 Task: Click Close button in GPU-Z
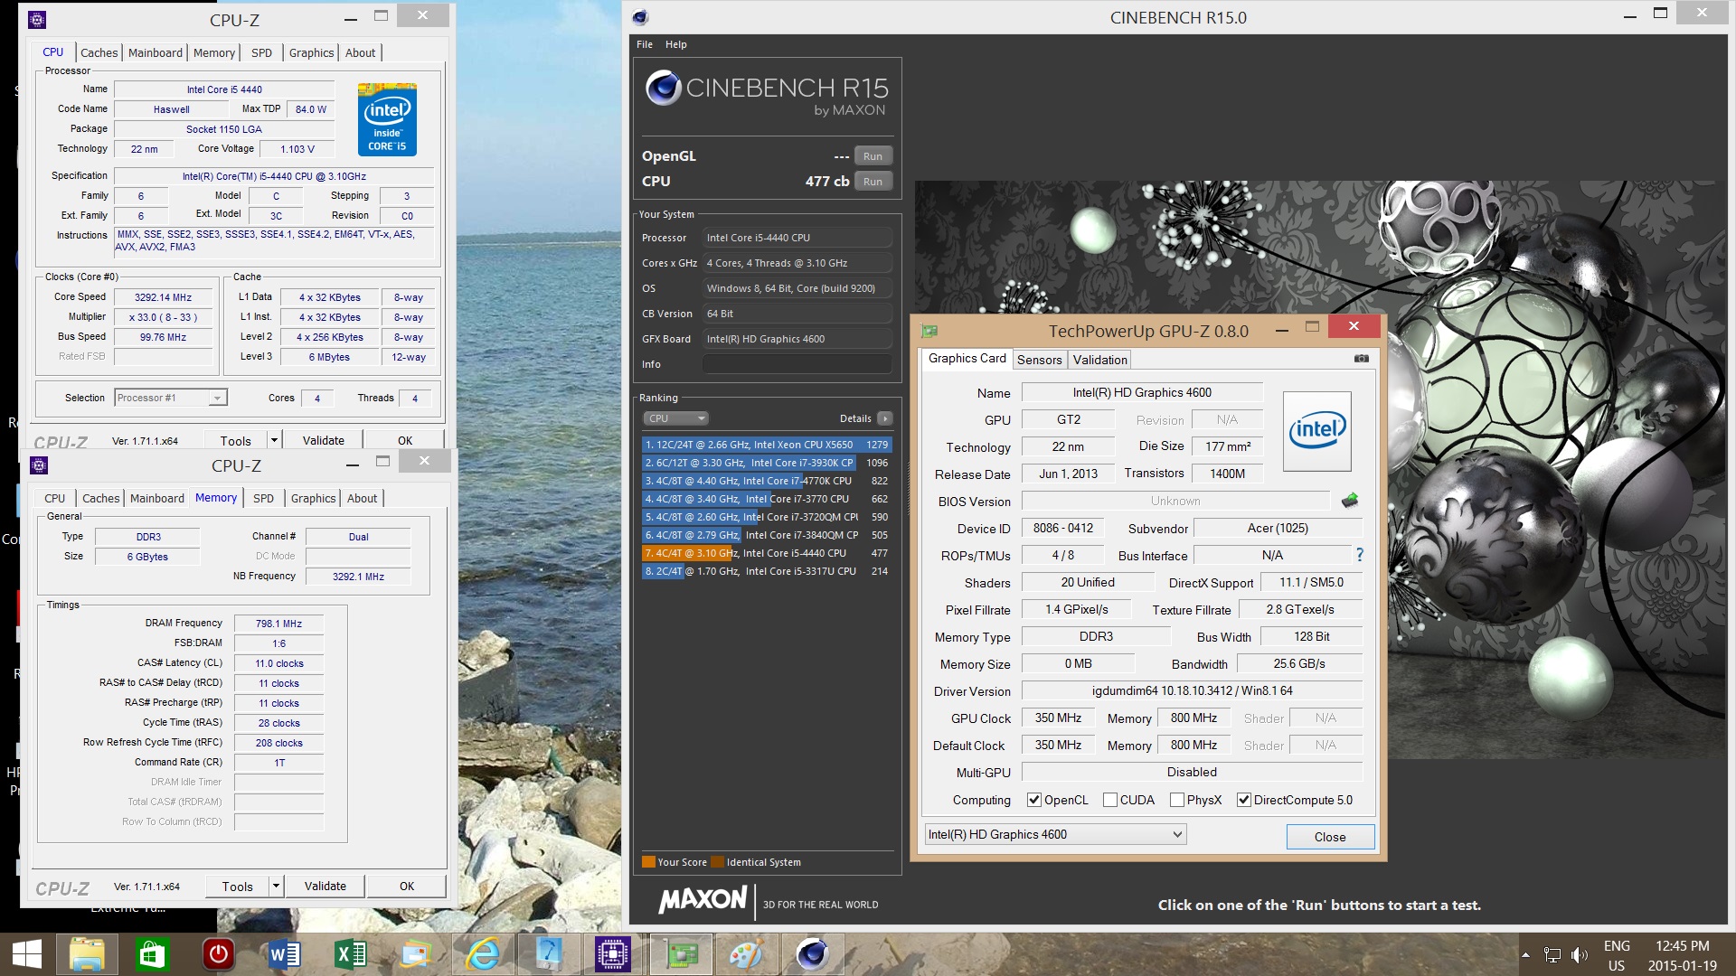[x=1330, y=837]
